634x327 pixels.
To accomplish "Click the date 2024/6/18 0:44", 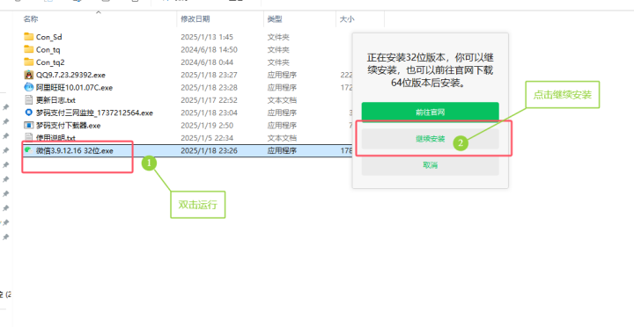I will pyautogui.click(x=207, y=62).
